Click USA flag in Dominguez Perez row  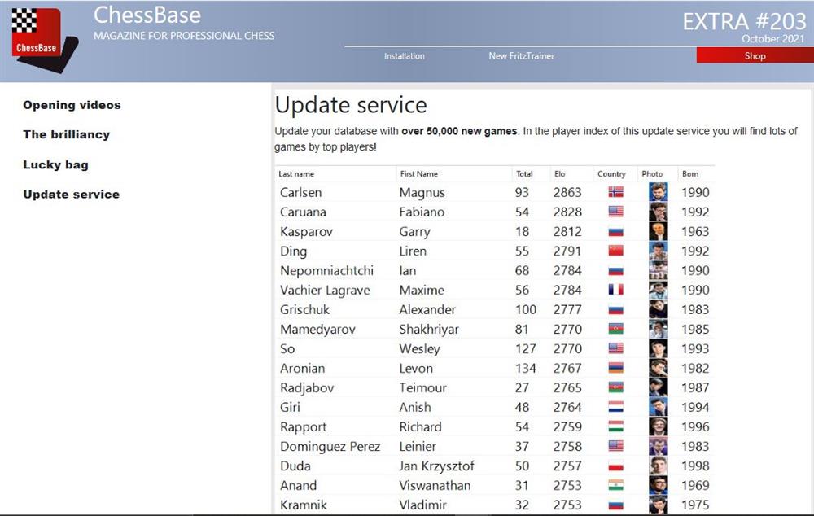tap(615, 447)
